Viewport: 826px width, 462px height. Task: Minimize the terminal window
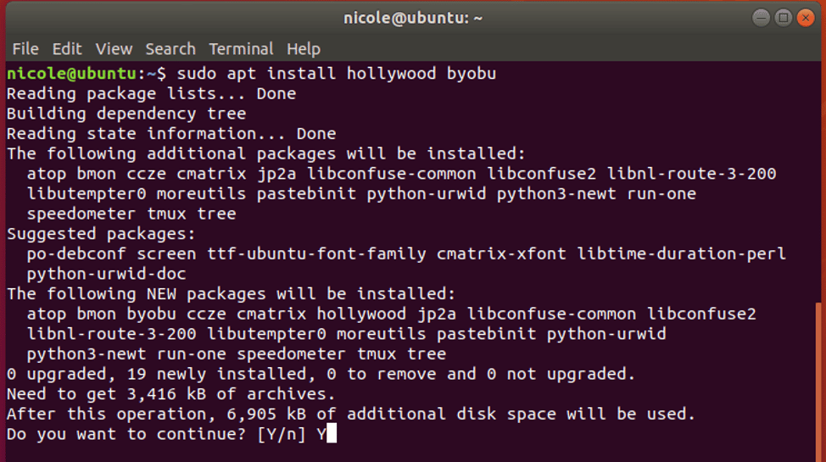(x=761, y=18)
